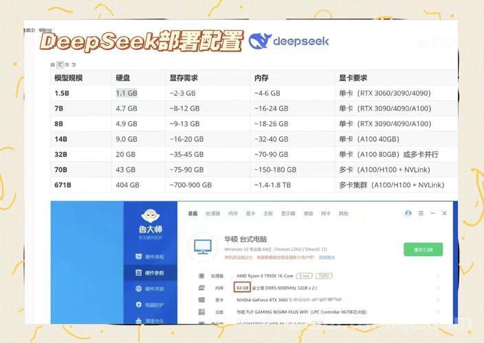This screenshot has height=343, width=484.
Task: Click 单卡 (A100 40GB) cell
Action: [x=369, y=139]
